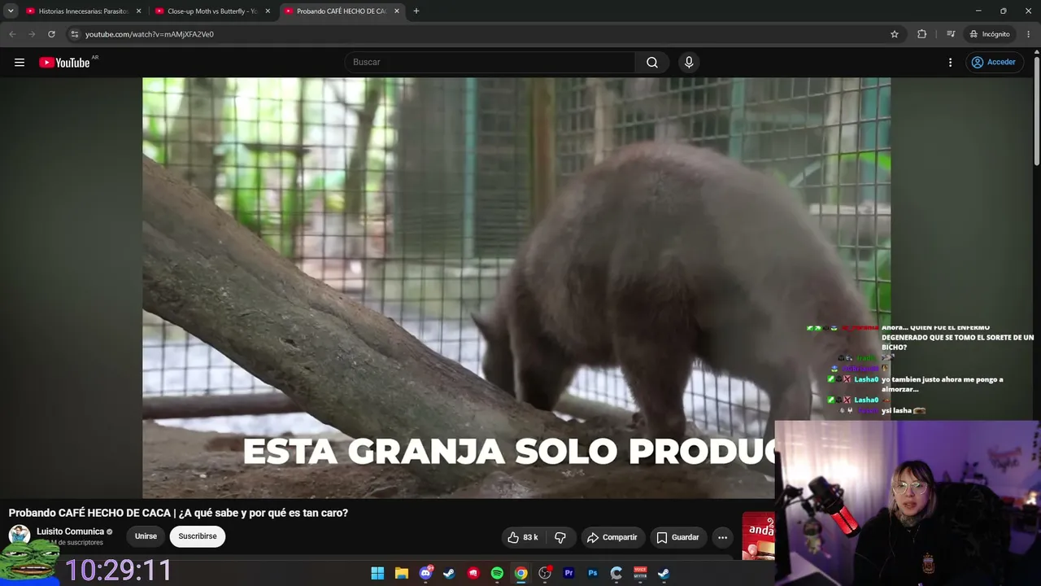1041x586 pixels.
Task: Open a new browser tab
Action: click(x=416, y=11)
